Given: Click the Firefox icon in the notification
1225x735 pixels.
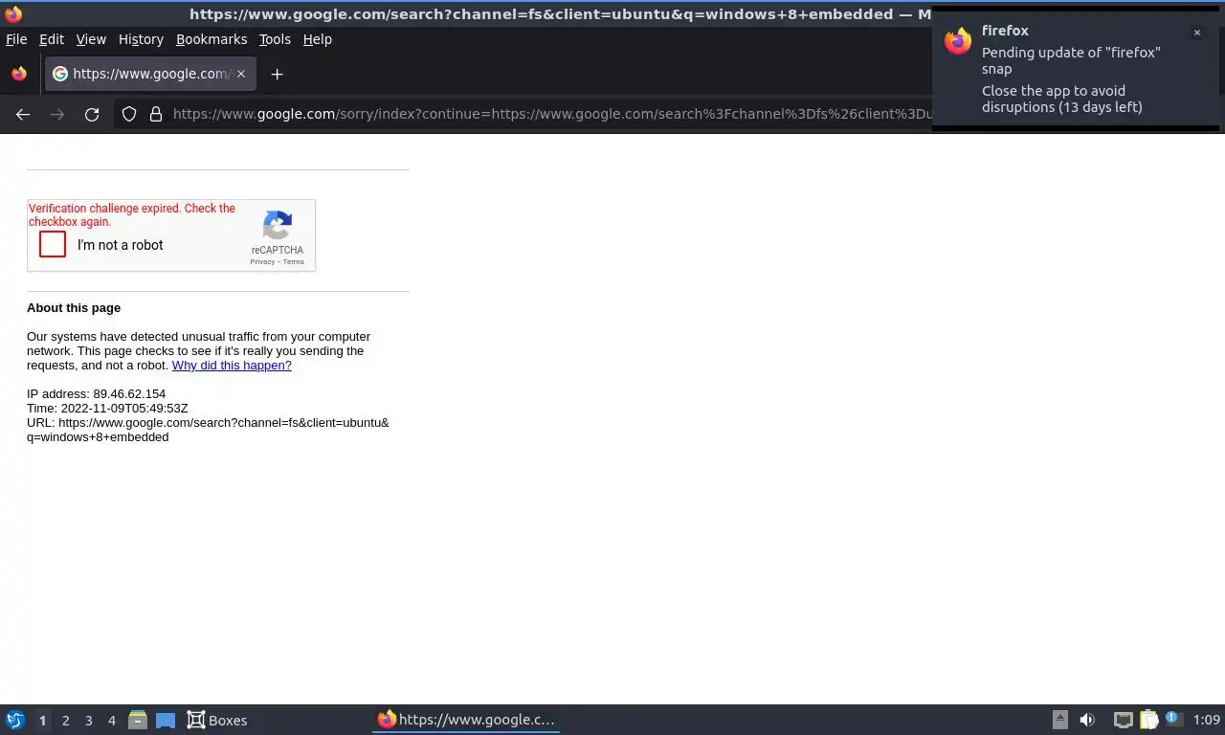Looking at the screenshot, I should [958, 41].
